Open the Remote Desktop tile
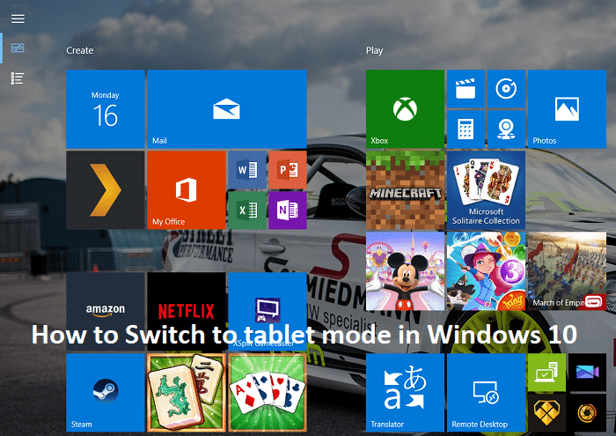This screenshot has width=616, height=436. click(486, 392)
